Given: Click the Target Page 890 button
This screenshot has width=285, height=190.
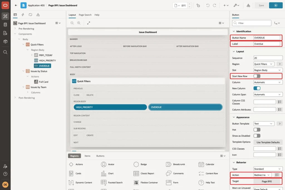Looking at the screenshot, I should click(x=267, y=181).
